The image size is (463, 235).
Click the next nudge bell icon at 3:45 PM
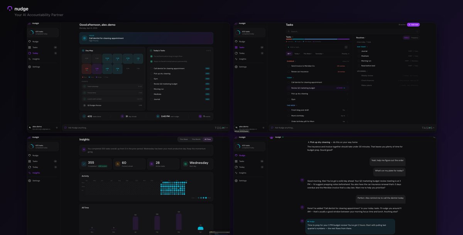coord(158,116)
